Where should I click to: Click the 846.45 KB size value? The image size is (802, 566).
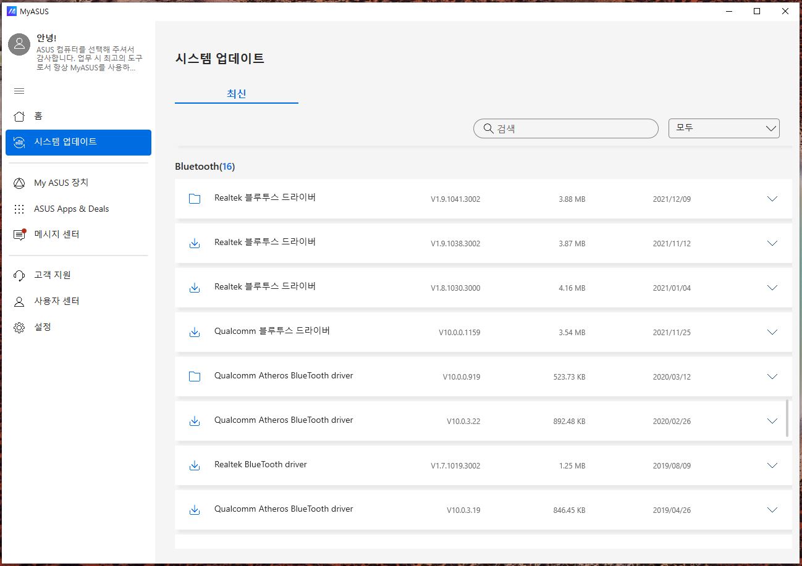pos(569,510)
